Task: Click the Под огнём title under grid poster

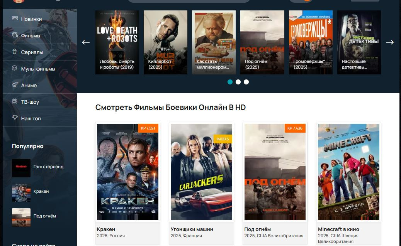Action: [258, 229]
